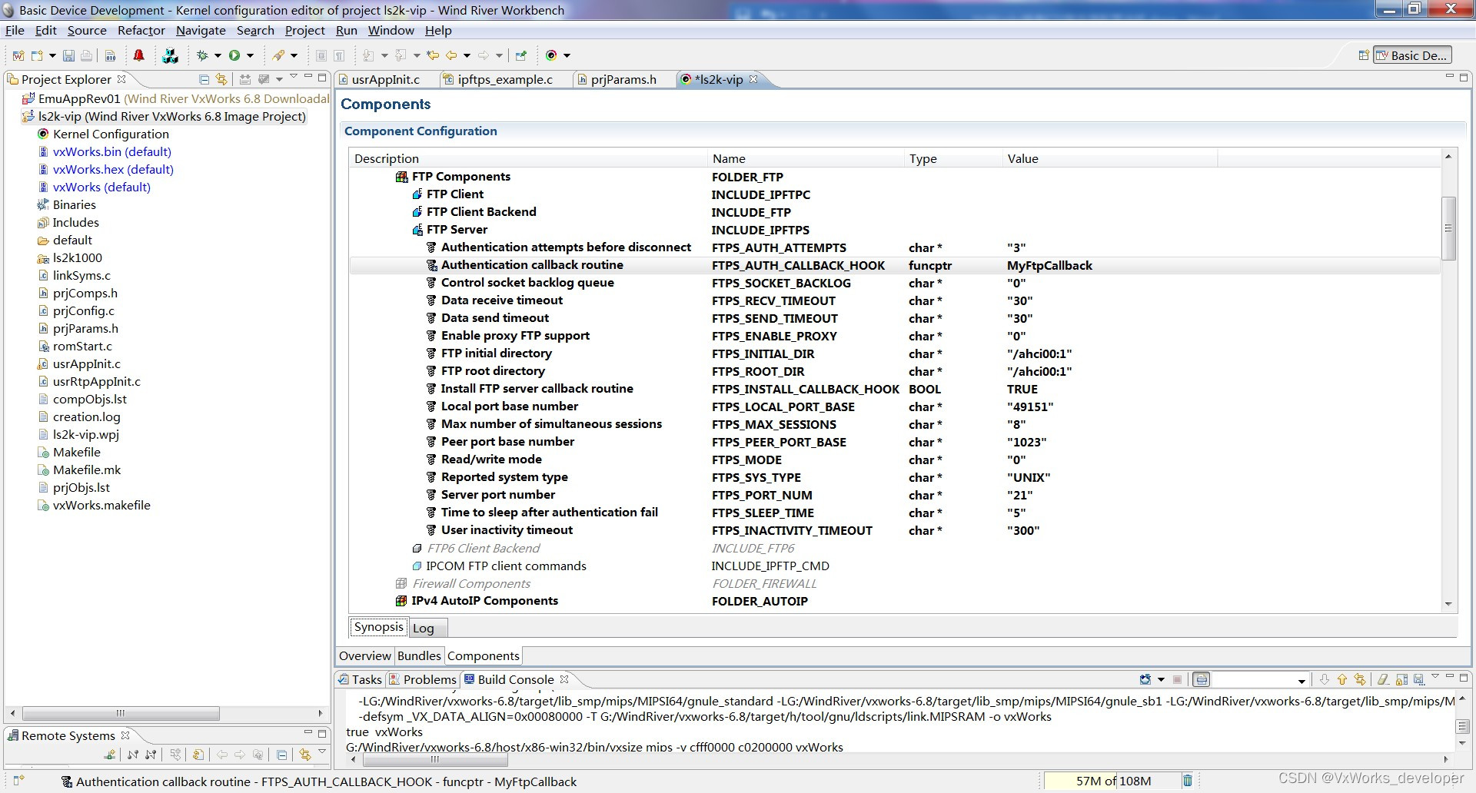The image size is (1476, 793).
Task: Open Project Explorer view menu triangle
Action: coord(293,78)
